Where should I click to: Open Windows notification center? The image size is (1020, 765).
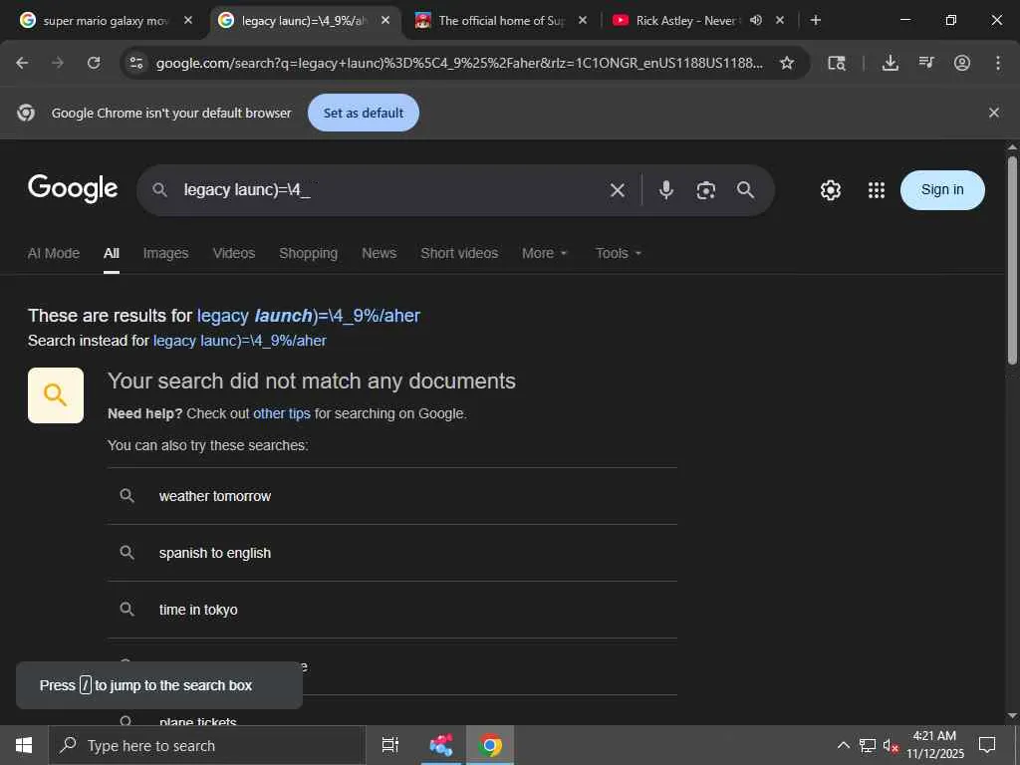click(987, 745)
